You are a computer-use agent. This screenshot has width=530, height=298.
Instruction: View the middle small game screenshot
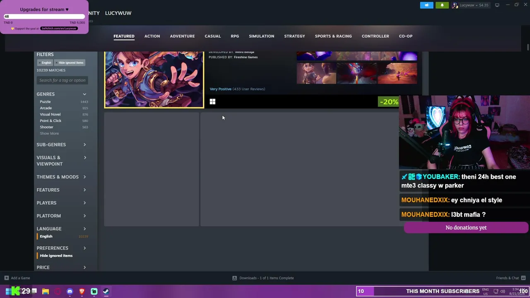tap(357, 73)
